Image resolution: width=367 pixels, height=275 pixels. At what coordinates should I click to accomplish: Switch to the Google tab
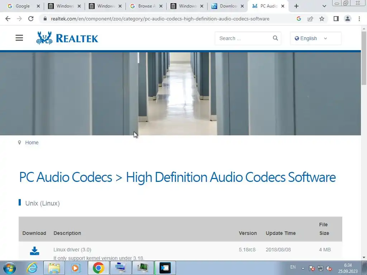click(x=23, y=6)
